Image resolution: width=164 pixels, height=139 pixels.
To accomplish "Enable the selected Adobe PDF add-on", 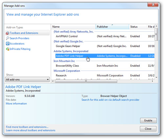I will point(148,120).
